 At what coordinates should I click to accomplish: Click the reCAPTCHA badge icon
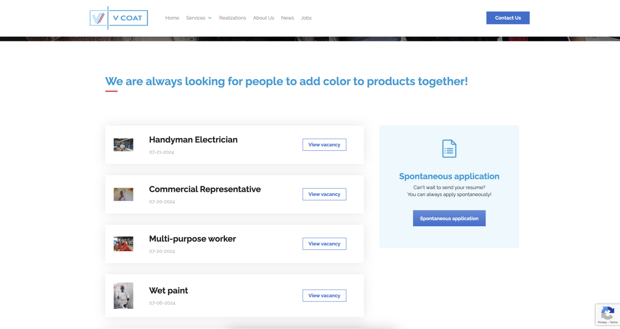tap(608, 313)
